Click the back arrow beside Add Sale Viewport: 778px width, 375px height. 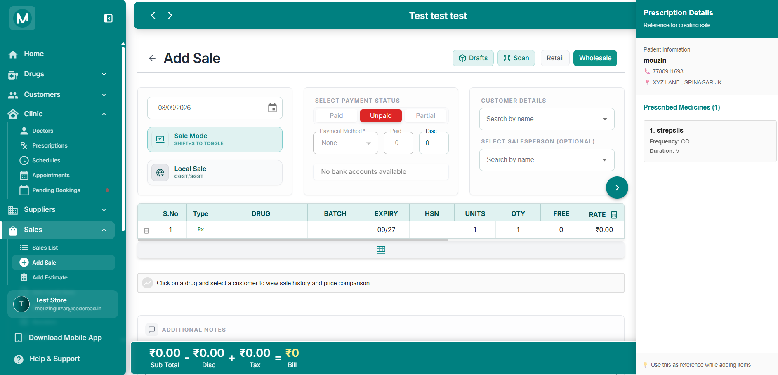[x=152, y=58]
